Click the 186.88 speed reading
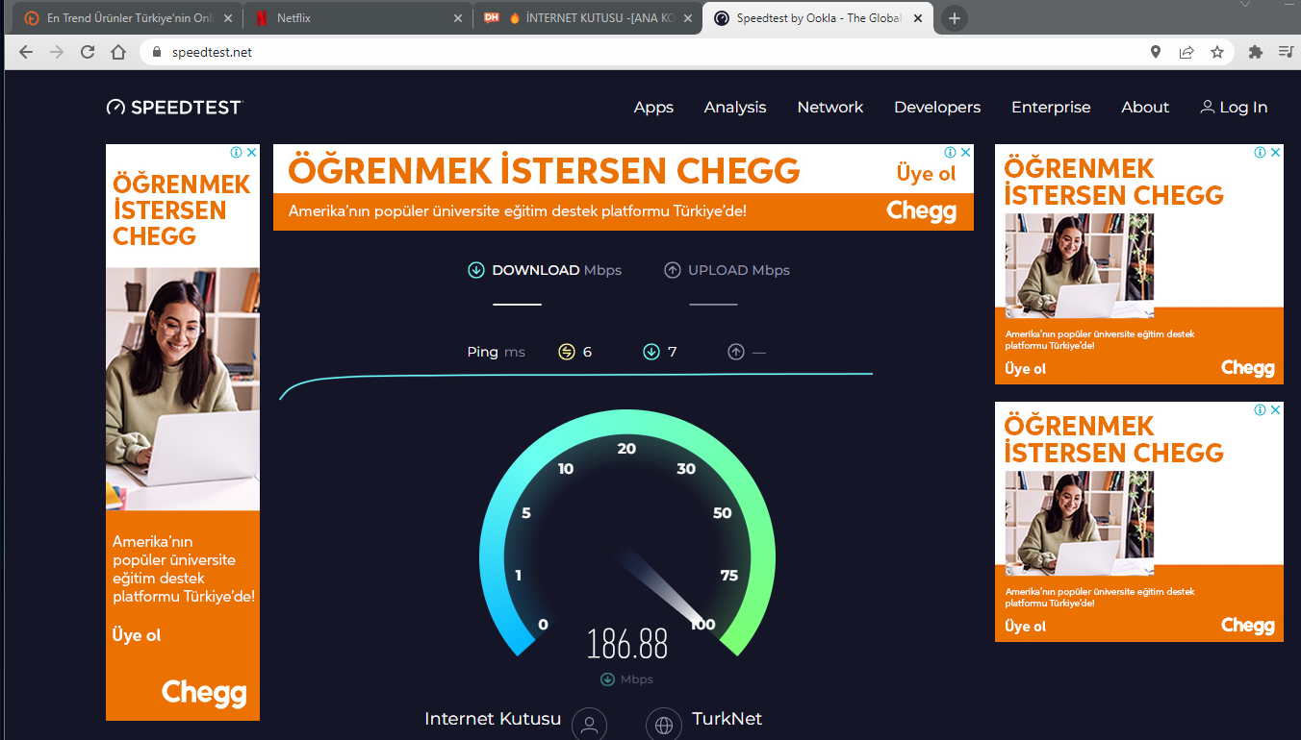 point(627,643)
